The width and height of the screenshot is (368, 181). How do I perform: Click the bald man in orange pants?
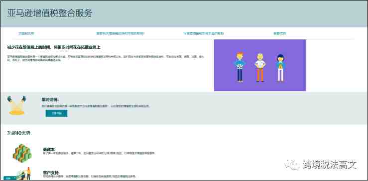click(260, 68)
